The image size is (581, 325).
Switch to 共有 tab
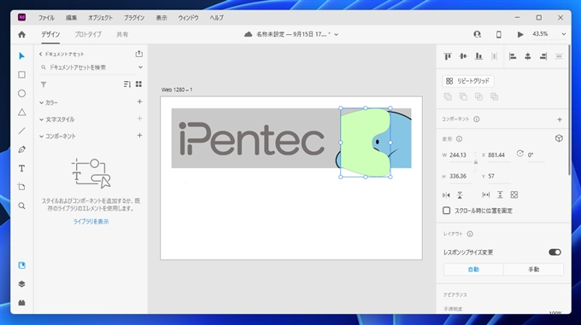click(122, 34)
